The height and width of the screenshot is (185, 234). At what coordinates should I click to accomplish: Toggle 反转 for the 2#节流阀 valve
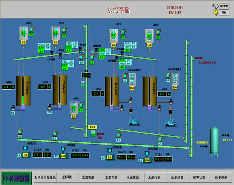[x=48, y=48]
